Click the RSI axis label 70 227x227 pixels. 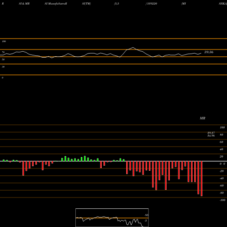pos(3,52)
